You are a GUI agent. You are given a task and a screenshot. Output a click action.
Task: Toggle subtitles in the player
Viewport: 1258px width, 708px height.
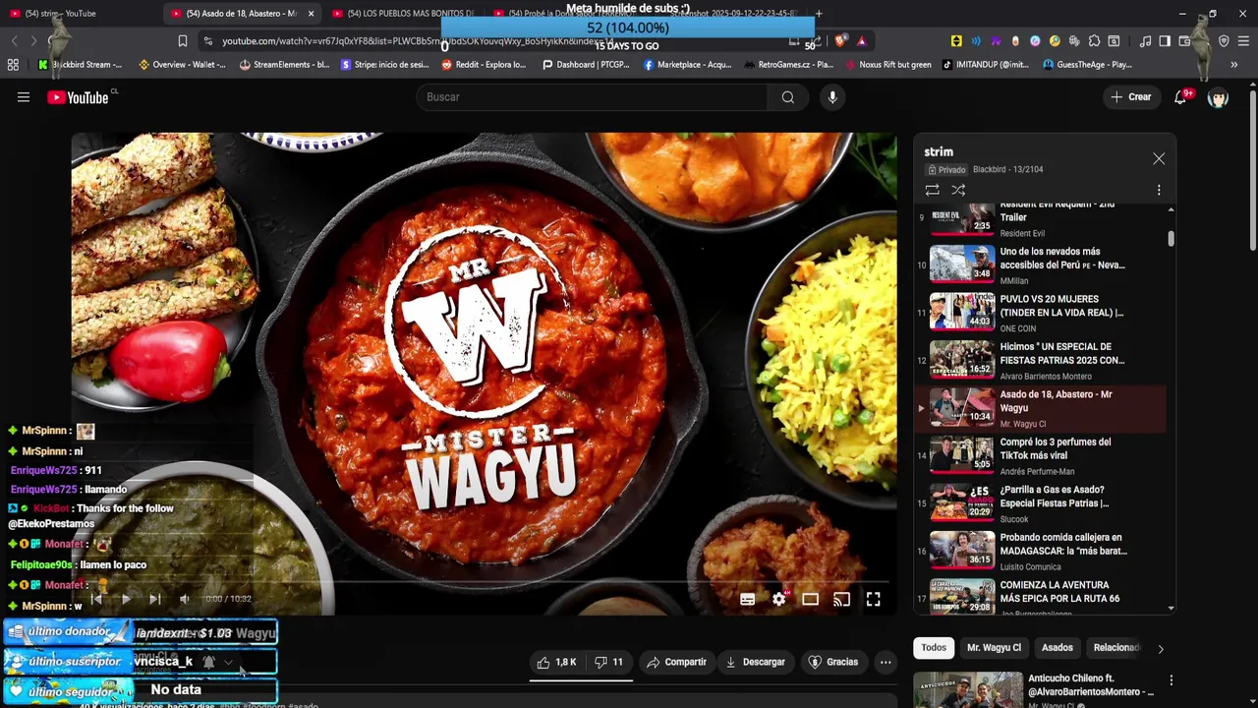(748, 599)
